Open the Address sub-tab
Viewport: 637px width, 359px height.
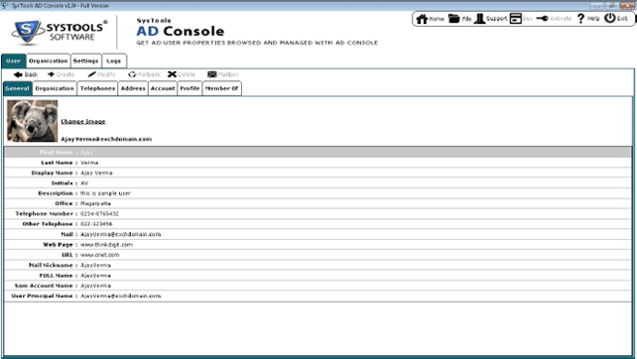point(133,88)
